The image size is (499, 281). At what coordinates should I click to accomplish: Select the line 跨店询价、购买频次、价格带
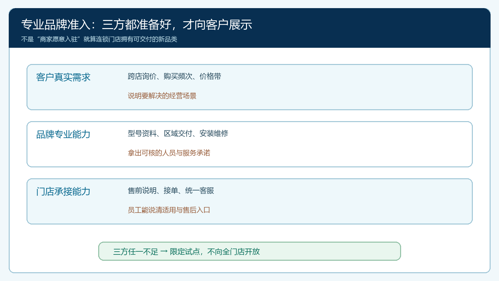point(174,76)
